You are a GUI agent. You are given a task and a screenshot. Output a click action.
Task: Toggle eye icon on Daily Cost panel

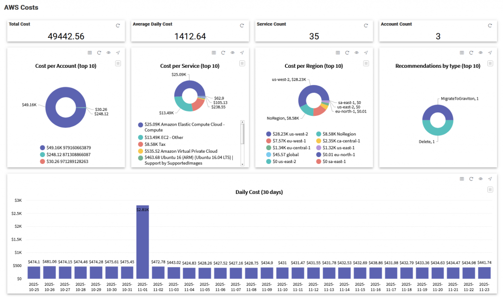tap(480, 179)
